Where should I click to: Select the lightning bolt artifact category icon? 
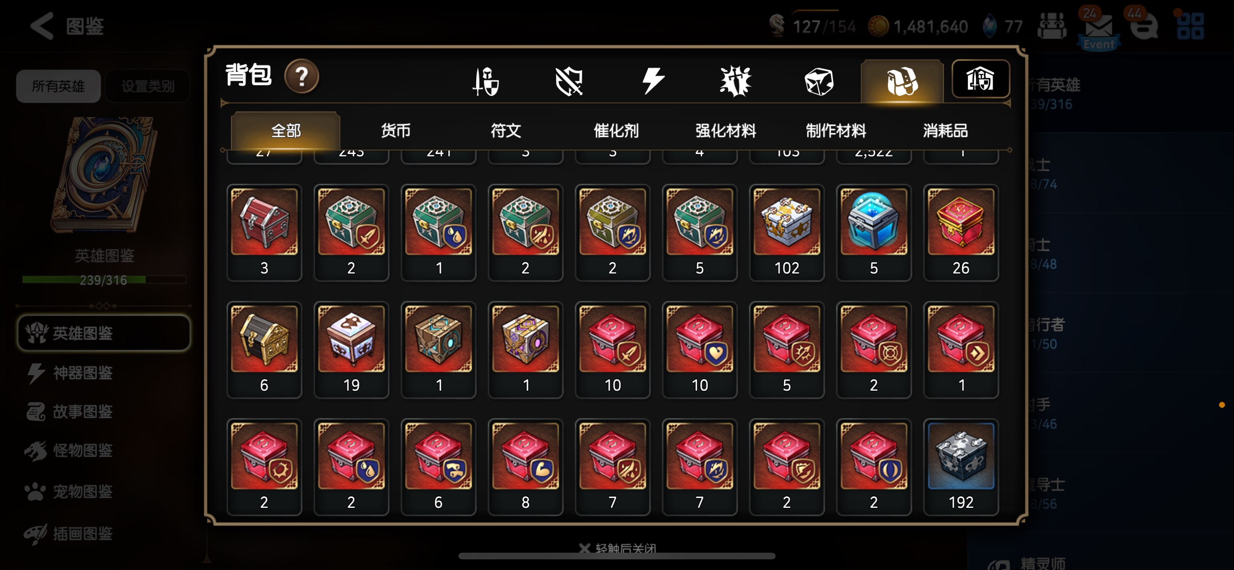tap(653, 80)
